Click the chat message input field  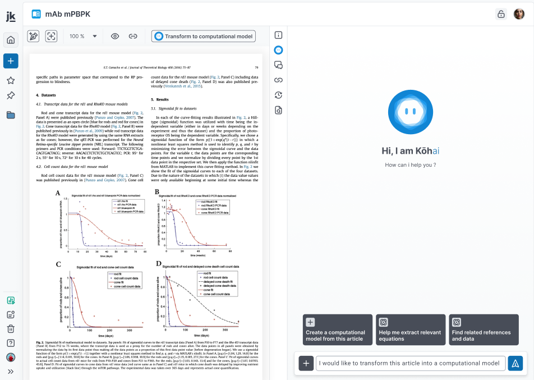[x=411, y=363]
